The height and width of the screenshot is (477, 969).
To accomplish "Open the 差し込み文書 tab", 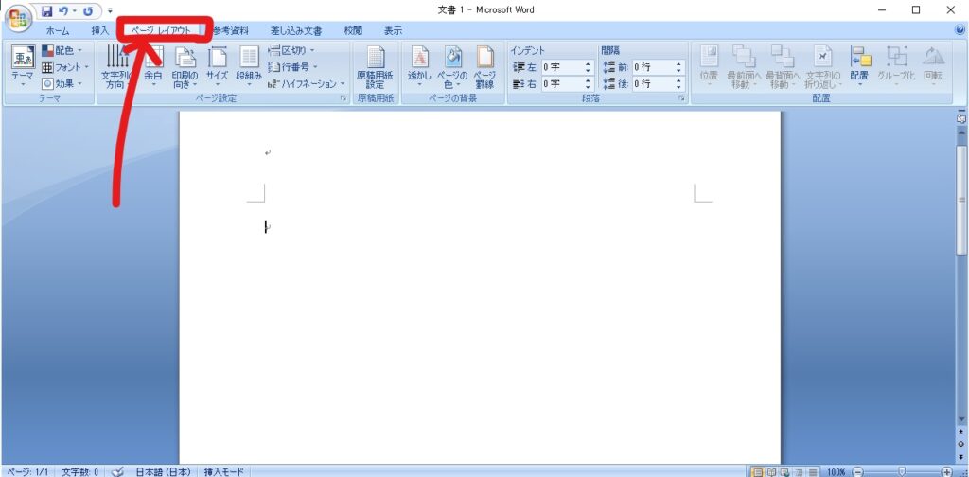I will 295,30.
